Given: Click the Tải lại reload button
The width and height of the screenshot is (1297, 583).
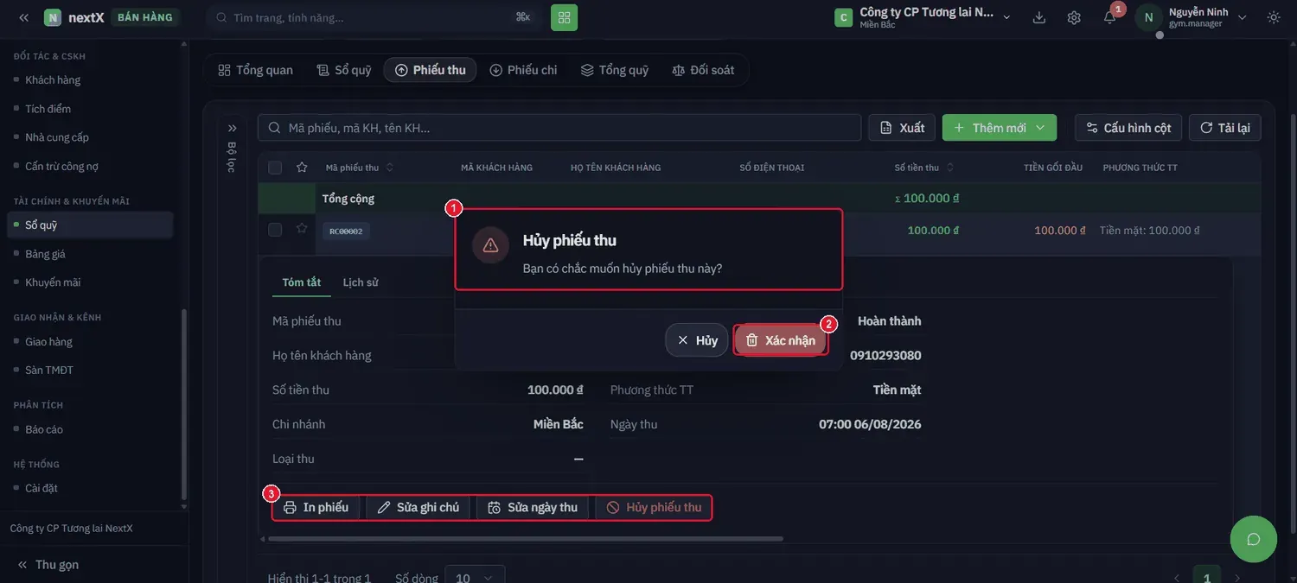Looking at the screenshot, I should pos(1225,128).
